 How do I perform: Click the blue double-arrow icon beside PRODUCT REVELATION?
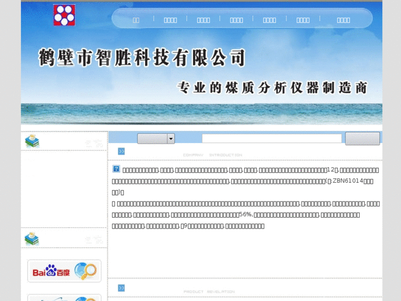coord(121,288)
